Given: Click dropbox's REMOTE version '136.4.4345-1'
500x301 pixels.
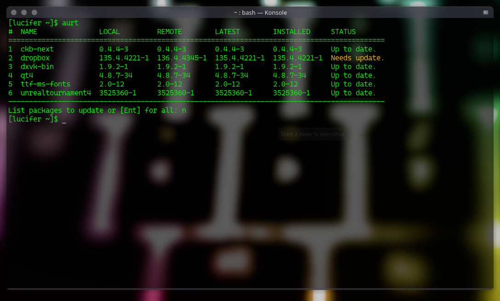Looking at the screenshot, I should (182, 58).
